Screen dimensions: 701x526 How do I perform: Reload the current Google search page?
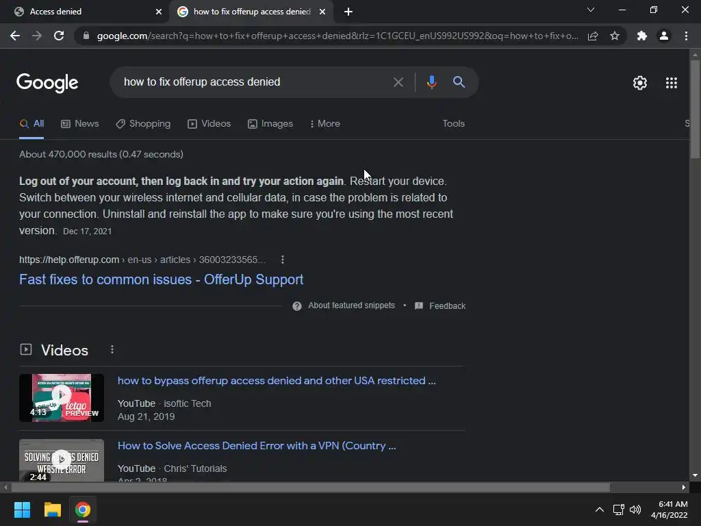pyautogui.click(x=59, y=36)
